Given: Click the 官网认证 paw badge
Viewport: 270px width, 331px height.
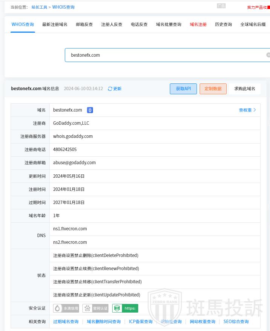Looking at the screenshot, I should 96,308.
